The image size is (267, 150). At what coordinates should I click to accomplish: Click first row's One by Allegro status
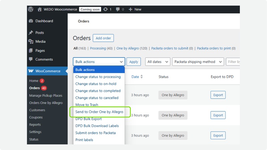click(173, 95)
